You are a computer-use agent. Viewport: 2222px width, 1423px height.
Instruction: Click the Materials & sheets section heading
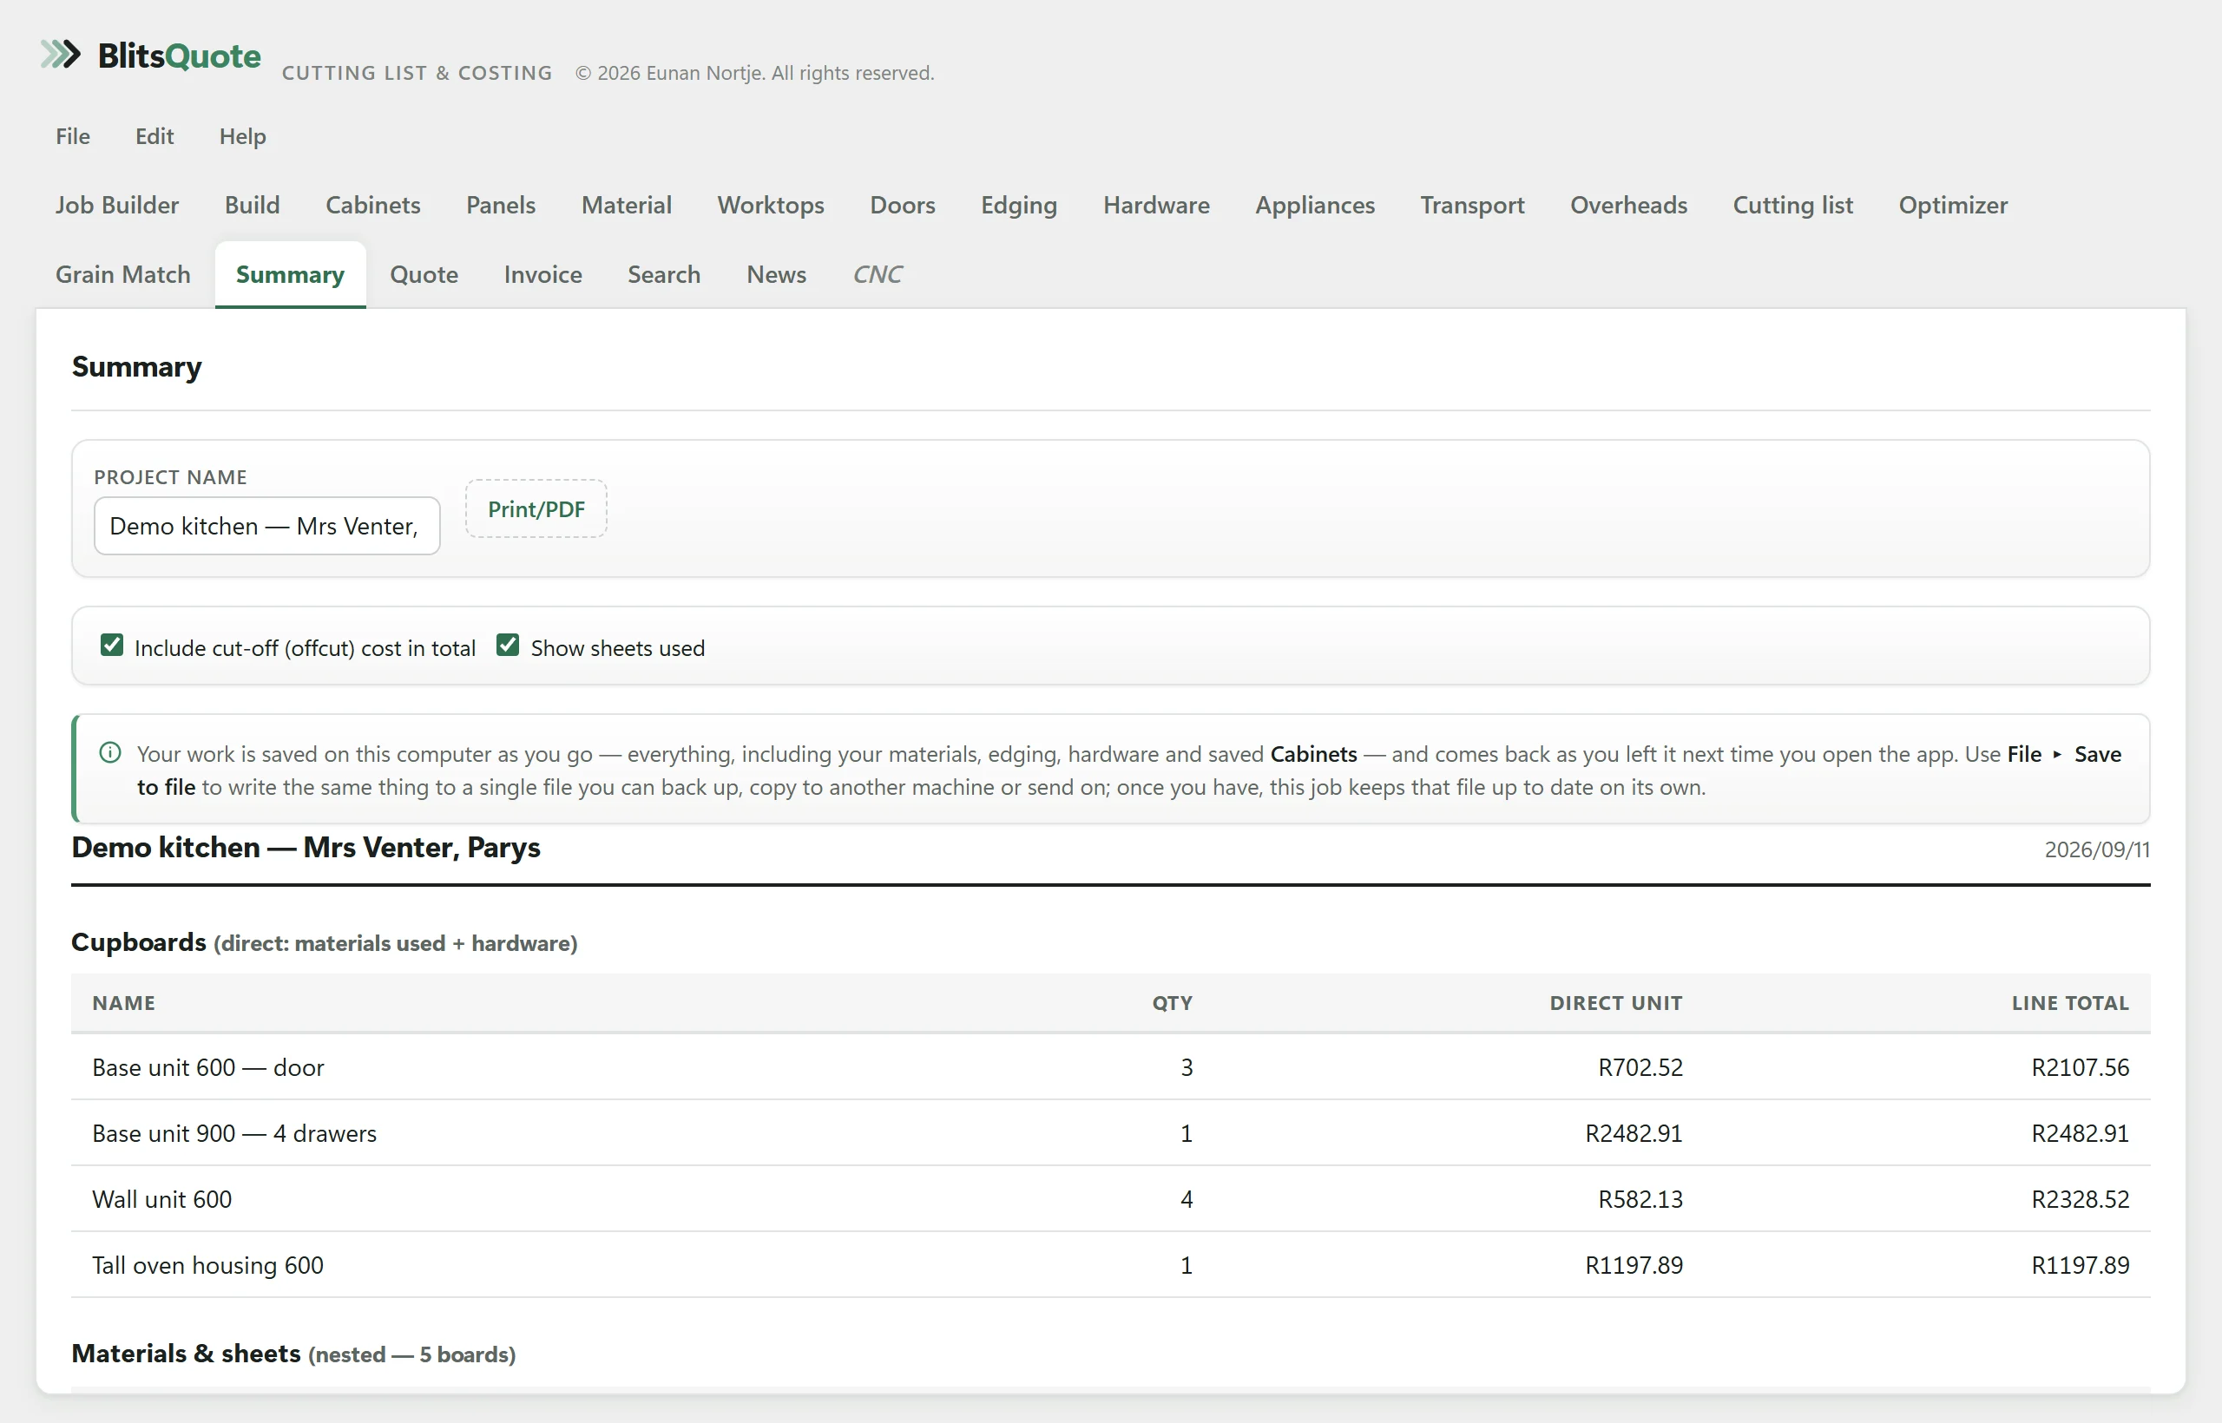coord(294,1354)
